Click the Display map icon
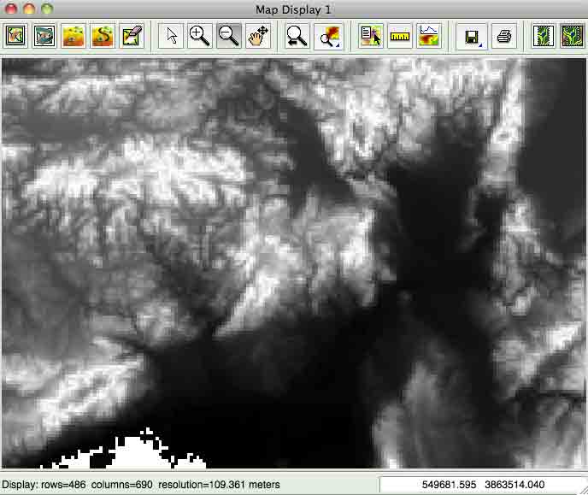The height and width of the screenshot is (495, 588). (x=15, y=36)
